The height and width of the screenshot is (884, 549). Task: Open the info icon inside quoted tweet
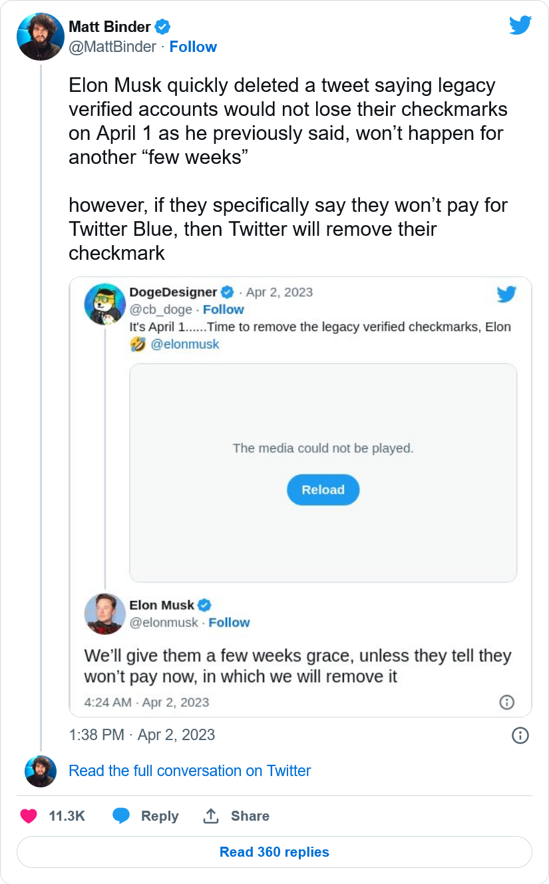pos(506,702)
